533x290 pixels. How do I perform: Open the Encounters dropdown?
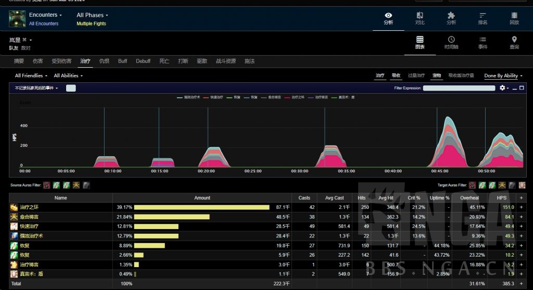pyautogui.click(x=46, y=15)
